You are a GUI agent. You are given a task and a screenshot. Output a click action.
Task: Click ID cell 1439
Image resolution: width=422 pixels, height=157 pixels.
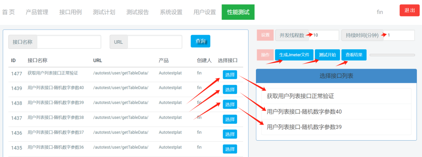tap(16, 88)
